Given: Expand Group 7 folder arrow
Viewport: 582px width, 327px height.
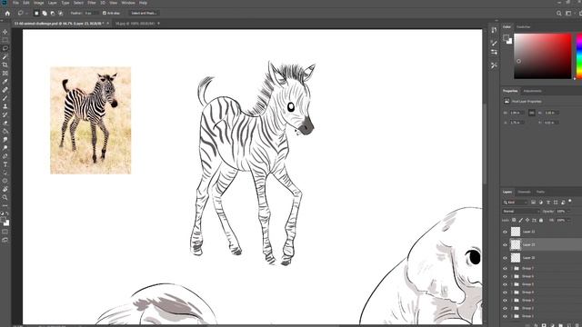Looking at the screenshot, I should click(512, 268).
